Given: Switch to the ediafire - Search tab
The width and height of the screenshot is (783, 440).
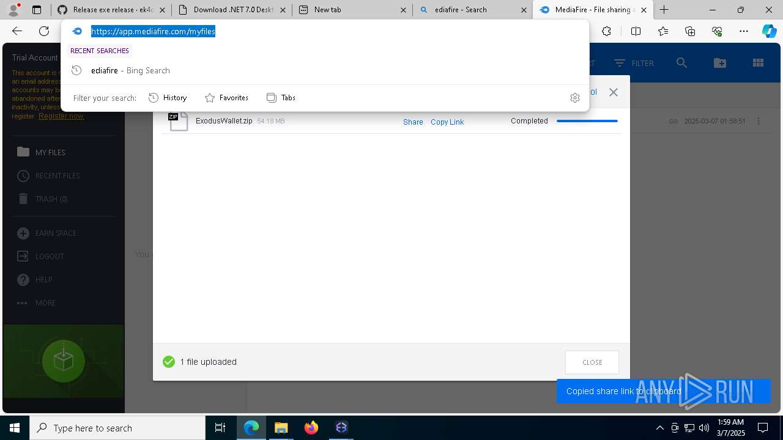Looking at the screenshot, I should 472,10.
